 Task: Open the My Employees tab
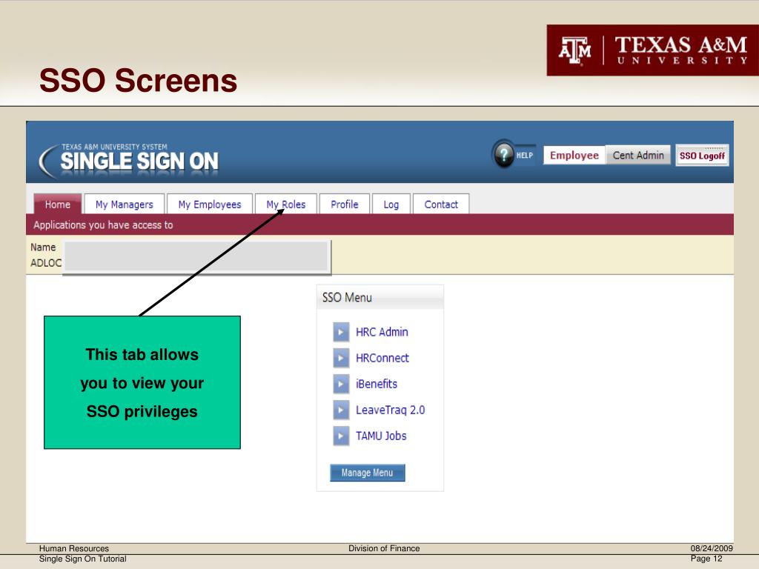click(x=210, y=204)
